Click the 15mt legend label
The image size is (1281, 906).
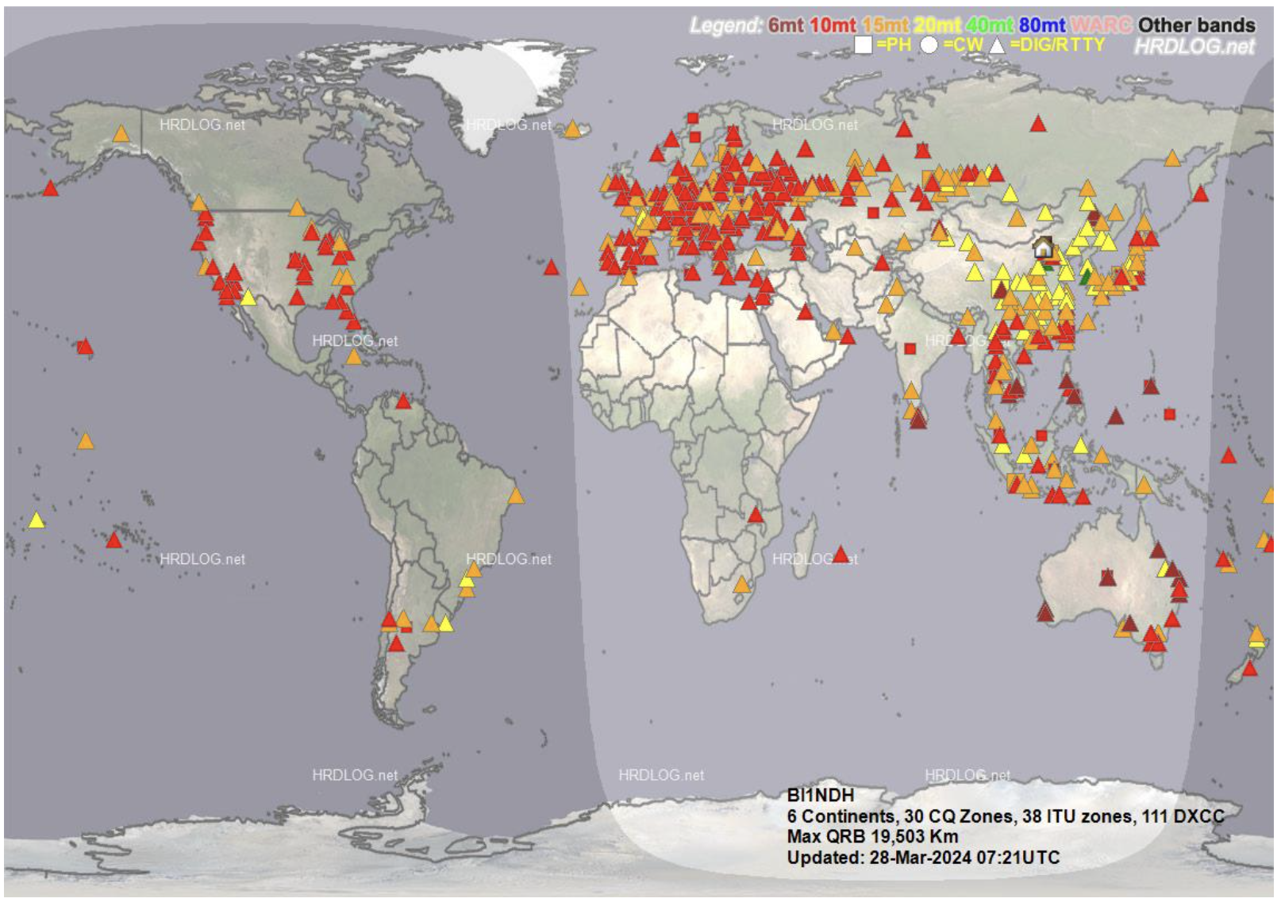pyautogui.click(x=885, y=25)
